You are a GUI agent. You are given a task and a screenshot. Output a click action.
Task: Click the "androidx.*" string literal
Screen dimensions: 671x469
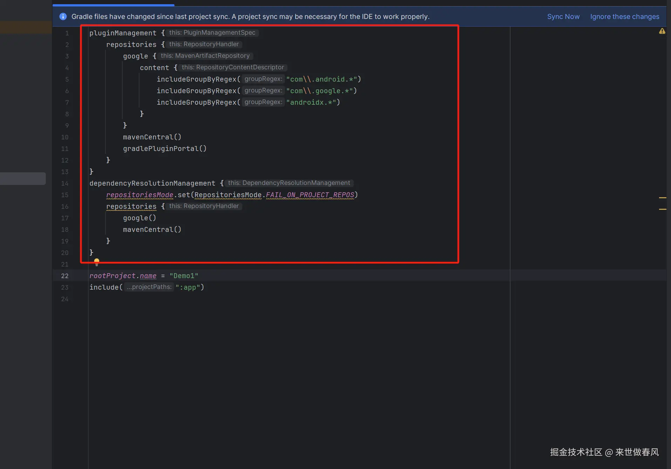(x=311, y=102)
